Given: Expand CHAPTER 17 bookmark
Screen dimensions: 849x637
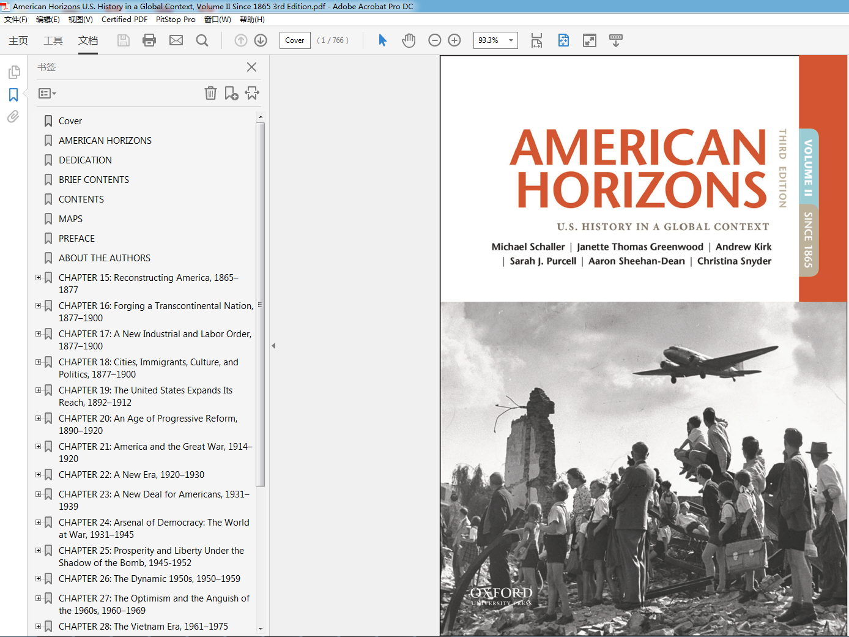Looking at the screenshot, I should (x=38, y=334).
